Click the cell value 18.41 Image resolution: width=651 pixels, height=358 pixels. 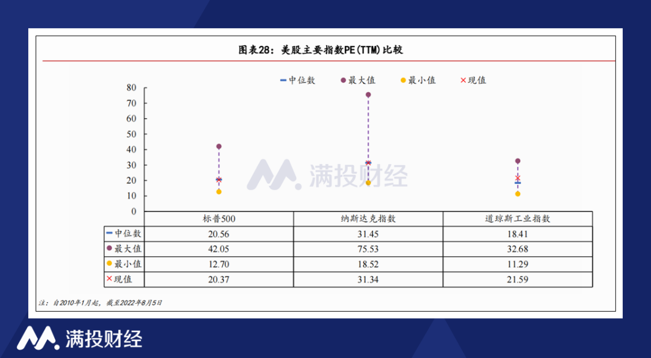coord(517,234)
